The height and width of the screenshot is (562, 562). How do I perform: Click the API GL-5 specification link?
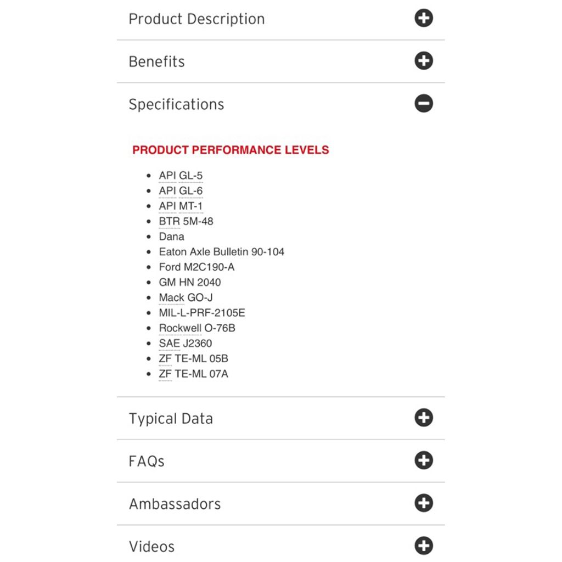coord(181,176)
